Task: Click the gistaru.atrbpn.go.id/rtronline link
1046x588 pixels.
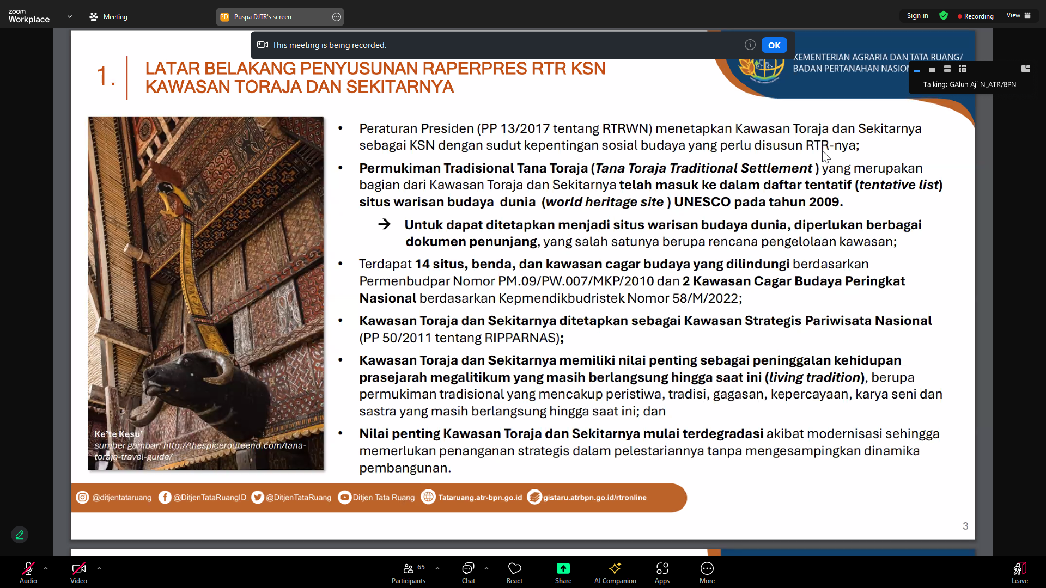Action: (x=594, y=498)
